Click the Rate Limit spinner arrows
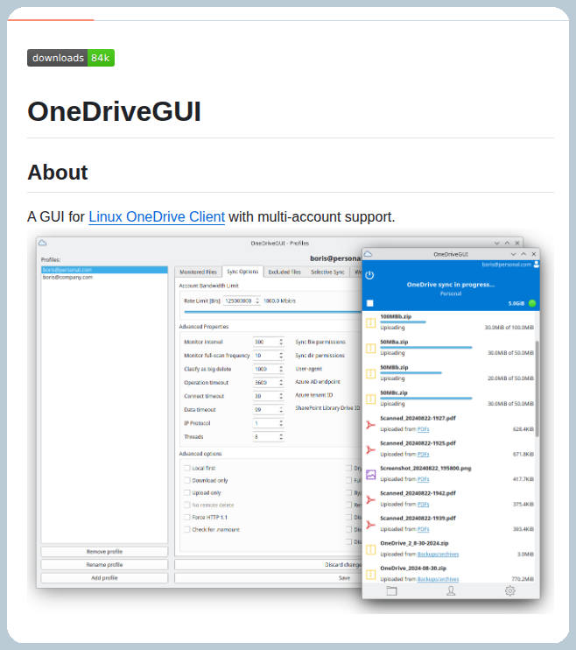 [257, 301]
